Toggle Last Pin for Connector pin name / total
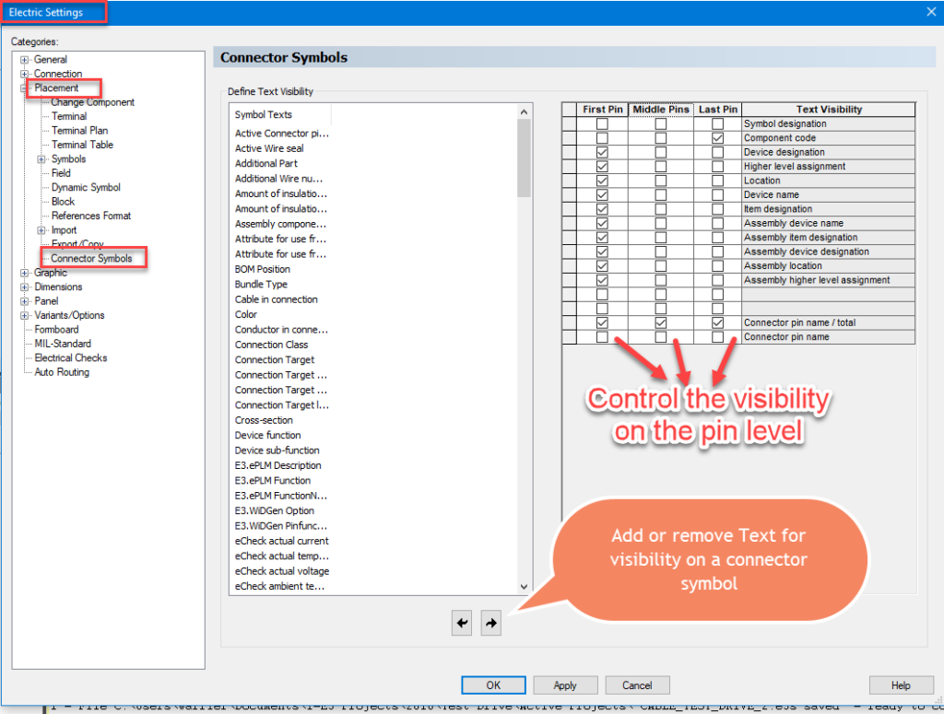Viewport: 944px width, 714px height. pos(719,322)
